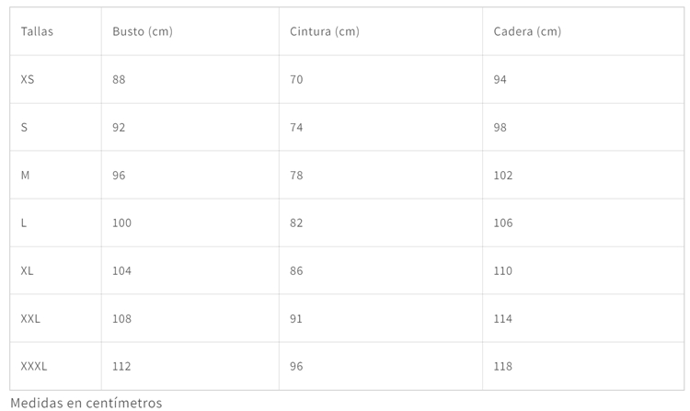Viewport: 690px width, 411px height.
Task: Click the Busto (cm) column header
Action: tap(143, 31)
